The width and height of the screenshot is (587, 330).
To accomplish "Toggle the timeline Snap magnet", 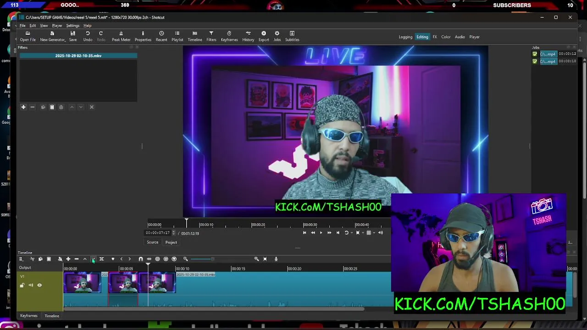I will point(141,259).
